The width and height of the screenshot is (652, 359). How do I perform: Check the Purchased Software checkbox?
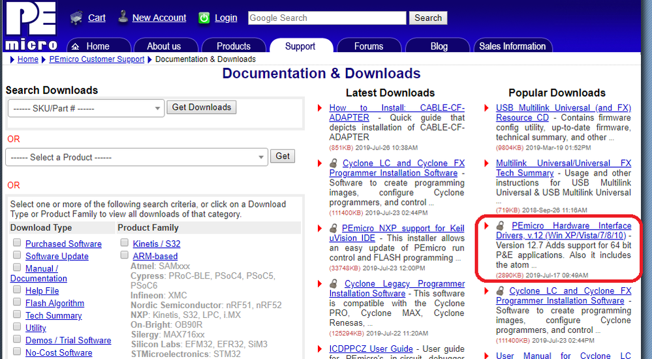tap(17, 242)
